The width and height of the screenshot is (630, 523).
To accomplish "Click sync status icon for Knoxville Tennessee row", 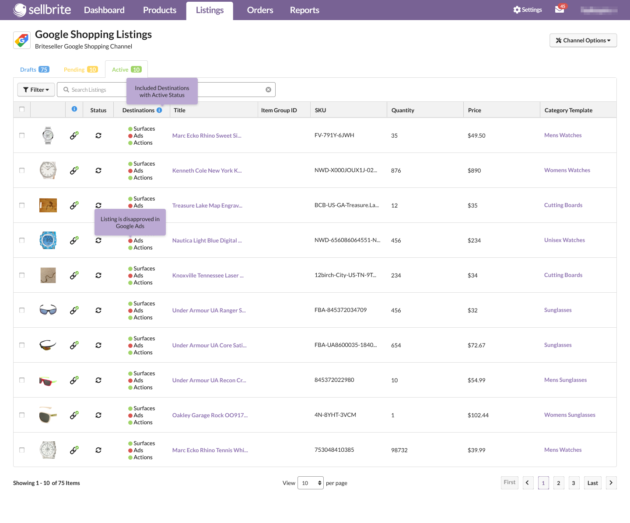I will coord(98,275).
